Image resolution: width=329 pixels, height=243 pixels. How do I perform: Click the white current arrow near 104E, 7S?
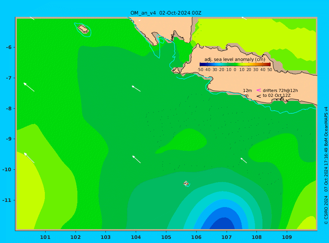tap(136, 89)
